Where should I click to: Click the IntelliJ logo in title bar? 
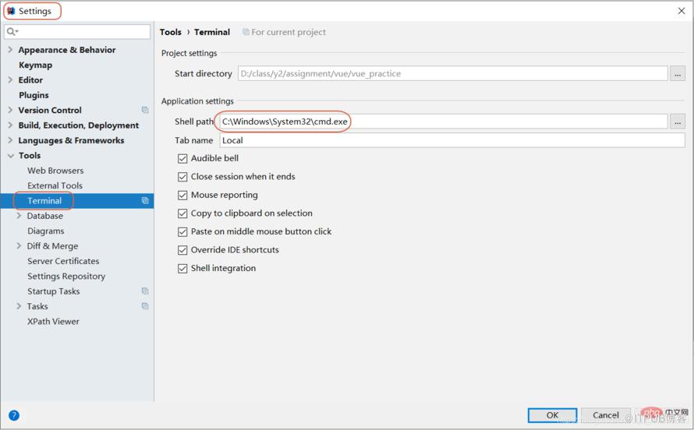tap(11, 11)
